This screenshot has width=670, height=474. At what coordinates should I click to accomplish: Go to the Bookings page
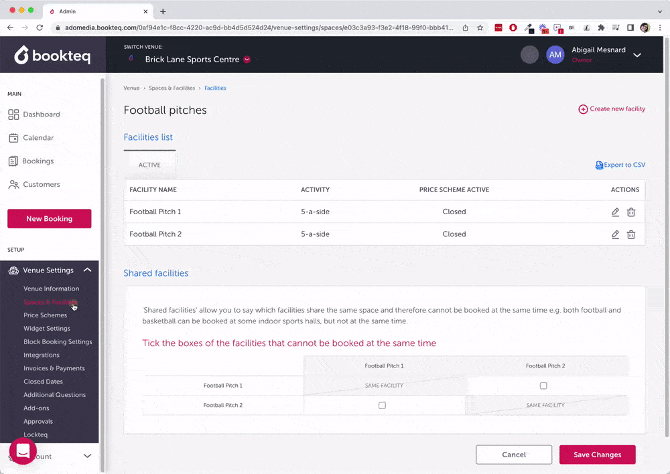38,161
